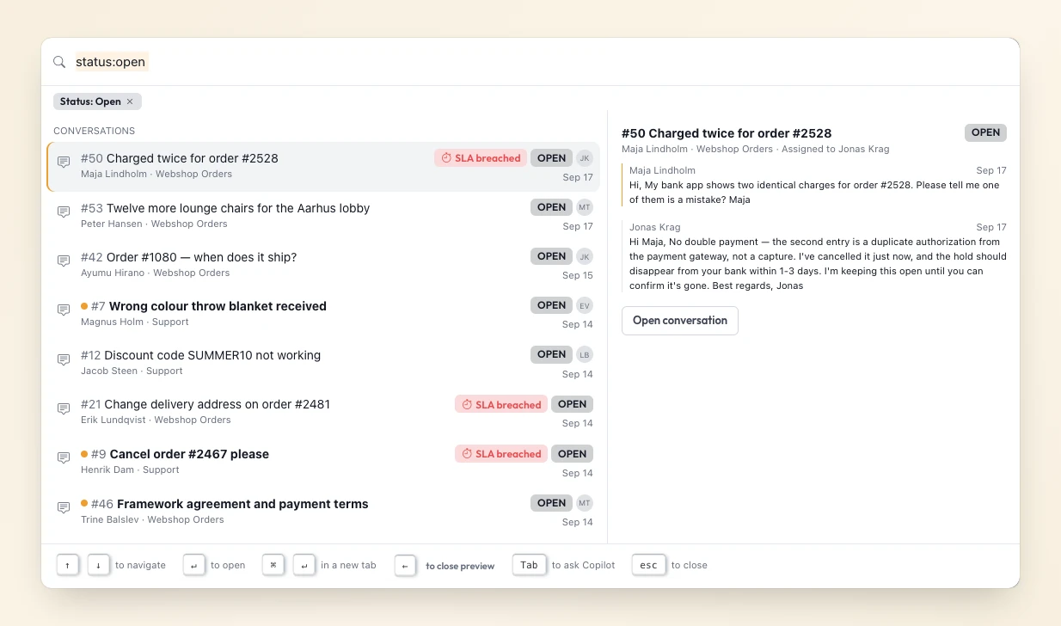Viewport: 1061px width, 626px height.
Task: Click EV assignee avatar on Wrong colour blanket
Action: tap(585, 305)
